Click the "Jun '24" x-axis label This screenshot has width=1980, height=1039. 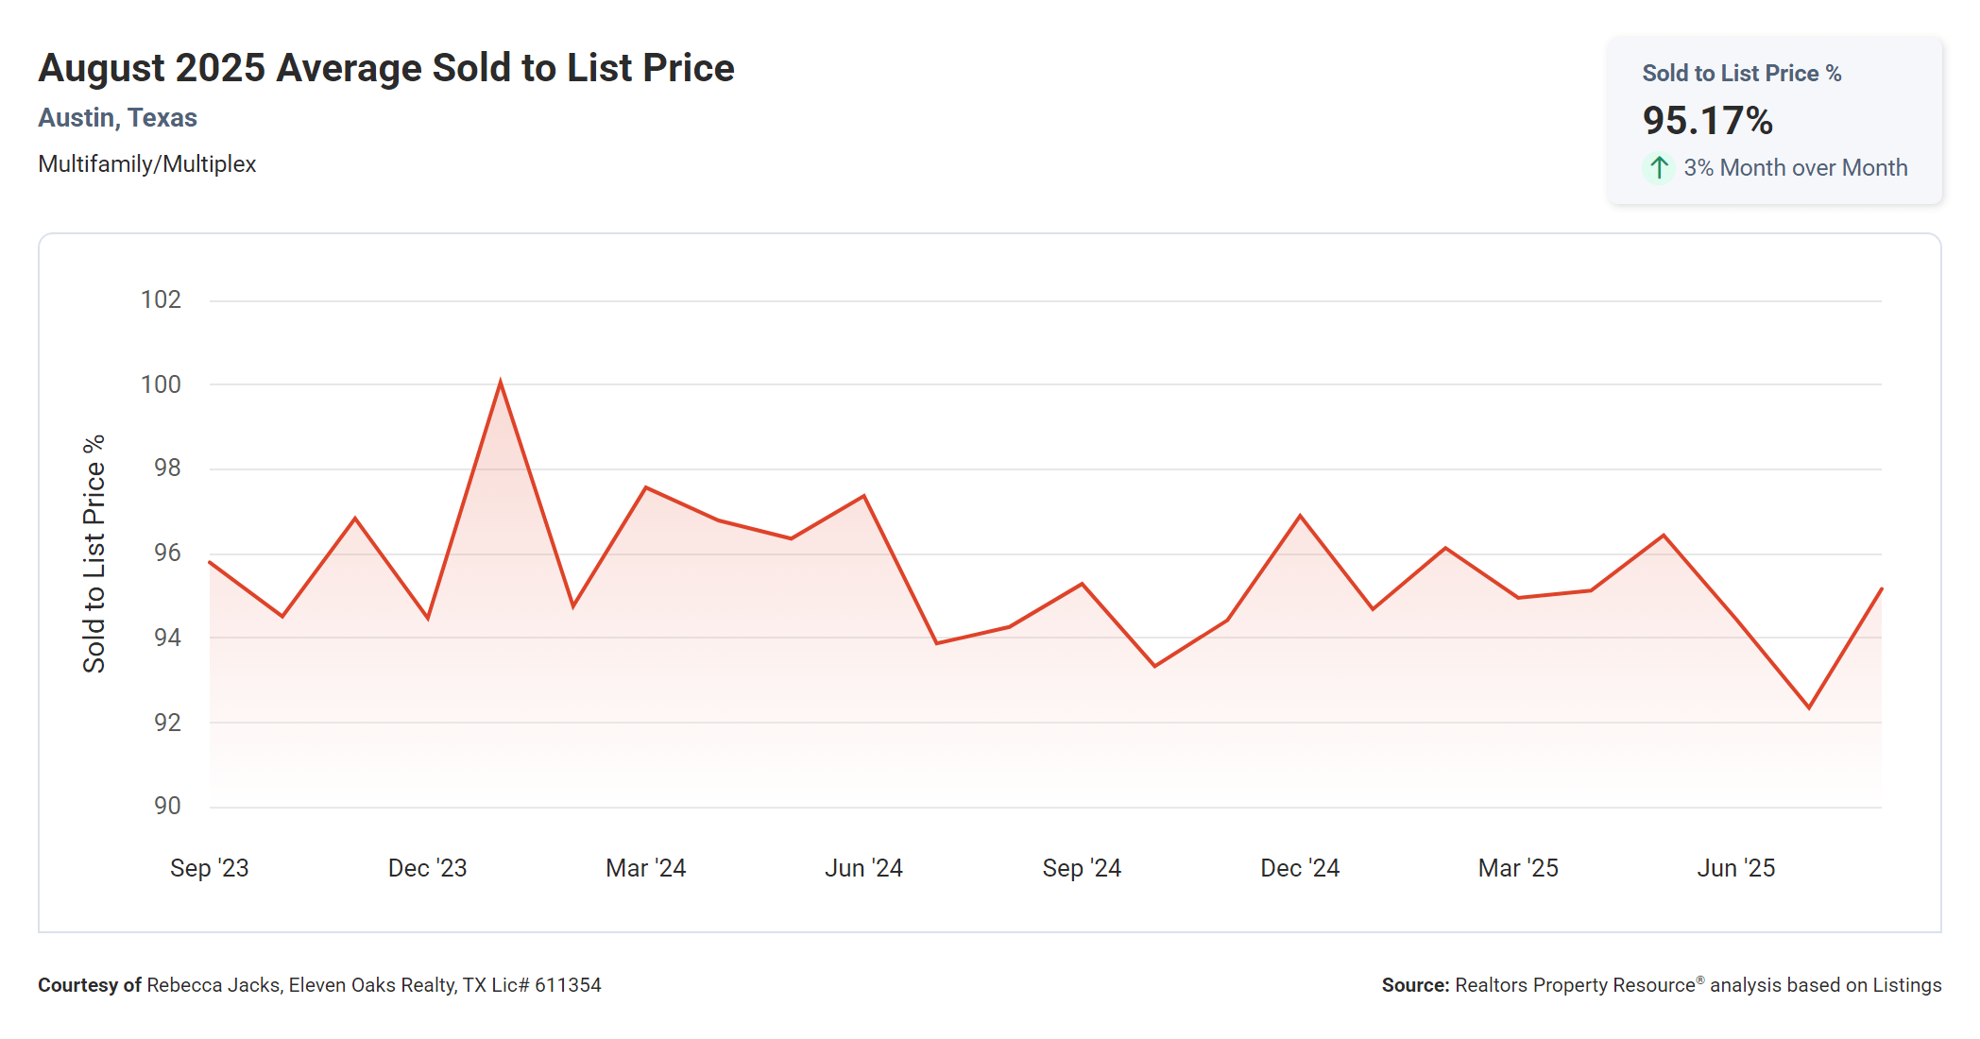[863, 868]
